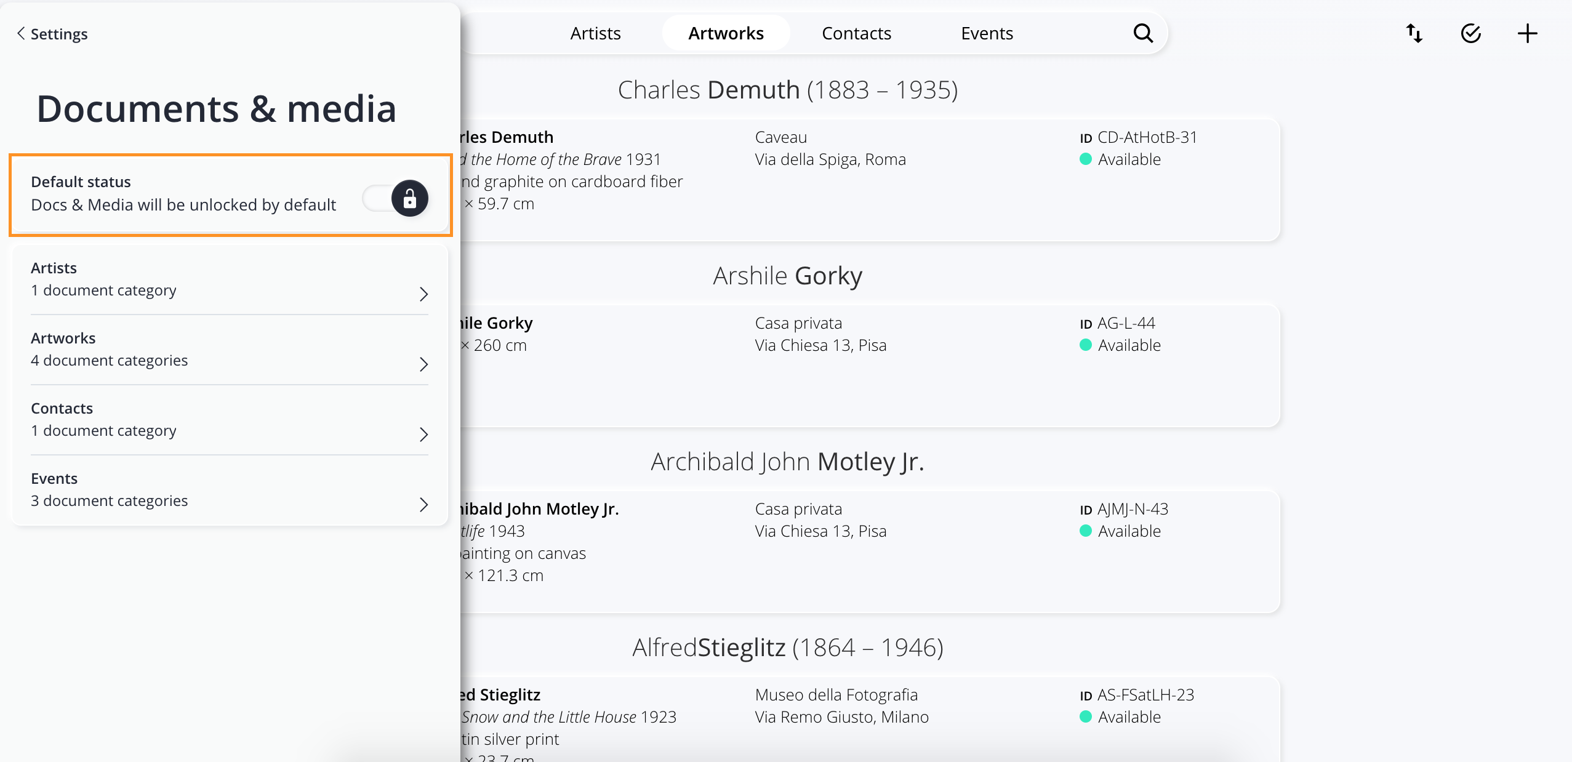
Task: Click Available status on Motley card
Action: pyautogui.click(x=1120, y=531)
